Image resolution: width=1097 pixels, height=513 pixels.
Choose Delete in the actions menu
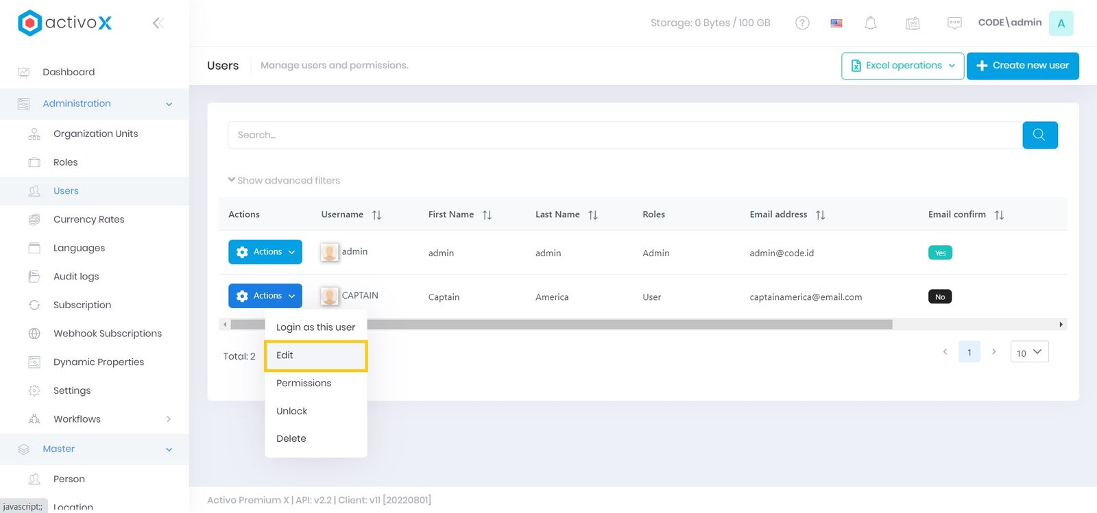pyautogui.click(x=291, y=438)
